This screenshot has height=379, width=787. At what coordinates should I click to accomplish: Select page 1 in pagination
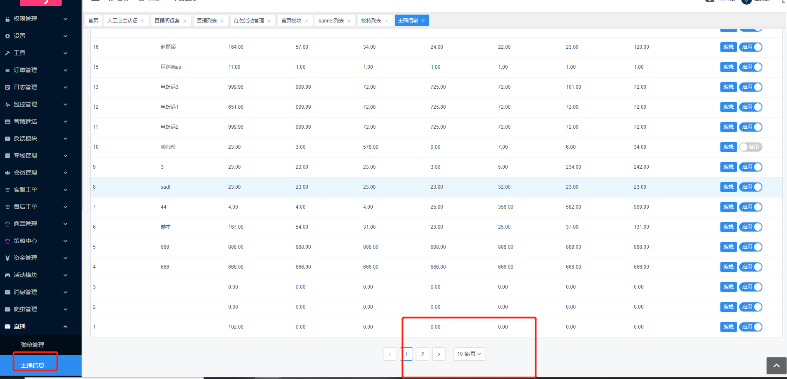(x=406, y=354)
